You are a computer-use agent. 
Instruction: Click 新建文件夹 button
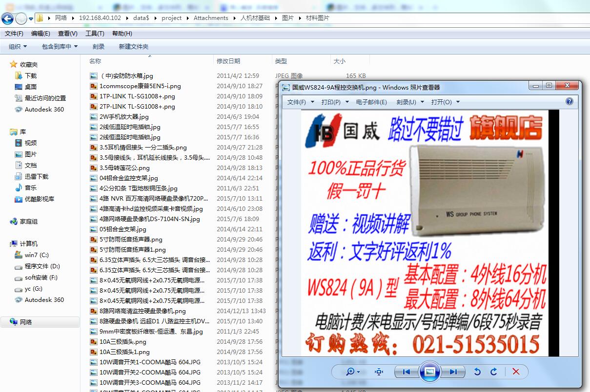(134, 46)
